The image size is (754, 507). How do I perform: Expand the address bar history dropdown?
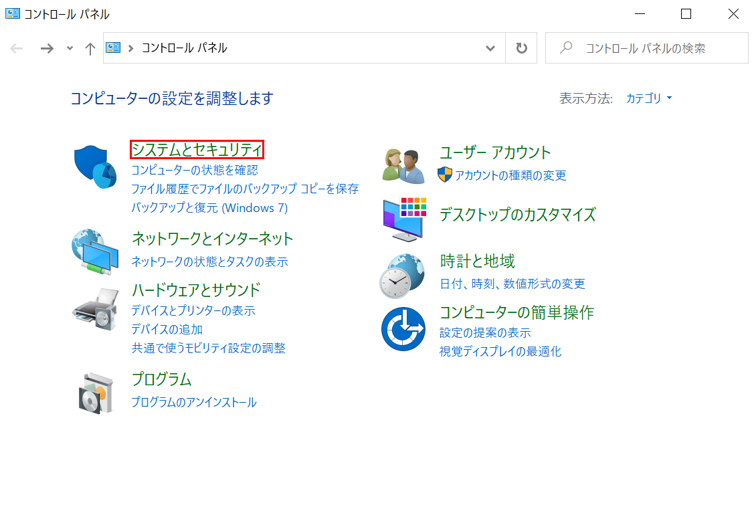[490, 48]
